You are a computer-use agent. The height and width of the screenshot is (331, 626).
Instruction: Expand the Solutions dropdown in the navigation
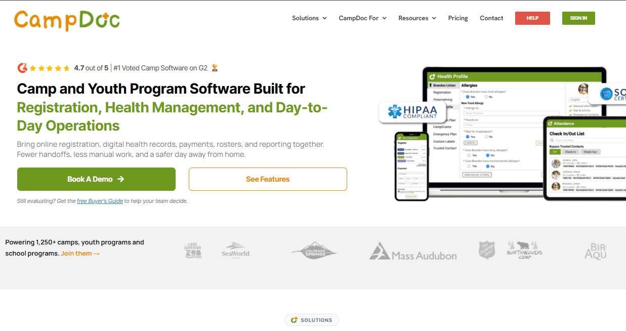coord(309,18)
